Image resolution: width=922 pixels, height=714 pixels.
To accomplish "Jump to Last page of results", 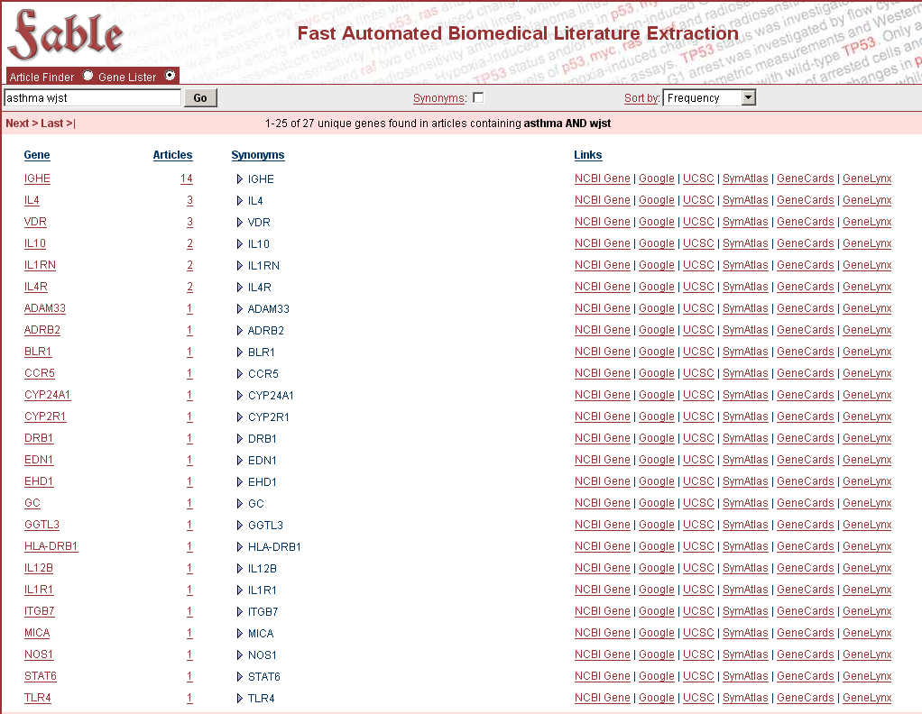I will click(x=57, y=124).
